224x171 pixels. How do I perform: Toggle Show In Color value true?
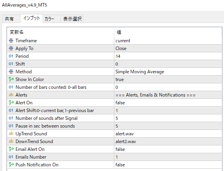(x=168, y=79)
